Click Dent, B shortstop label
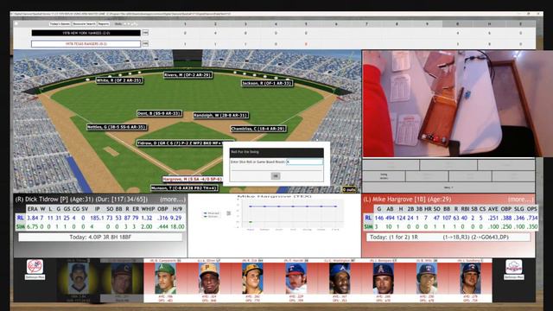Image resolution: width=553 pixels, height=311 pixels. pyautogui.click(x=159, y=113)
